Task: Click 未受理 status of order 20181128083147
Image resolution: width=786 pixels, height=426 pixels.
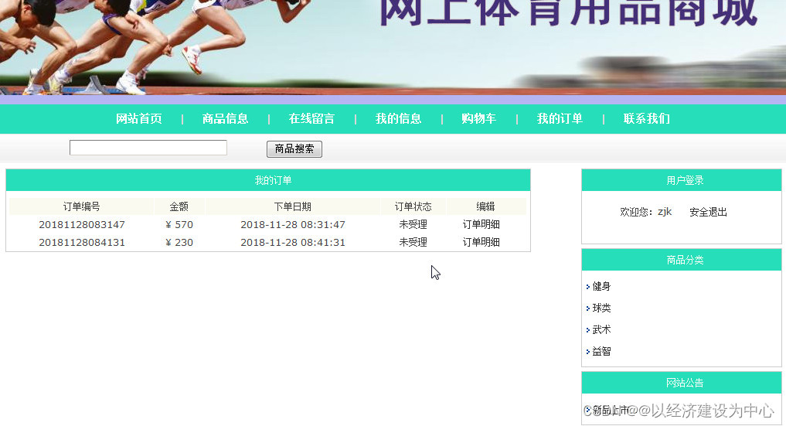Action: pos(413,224)
